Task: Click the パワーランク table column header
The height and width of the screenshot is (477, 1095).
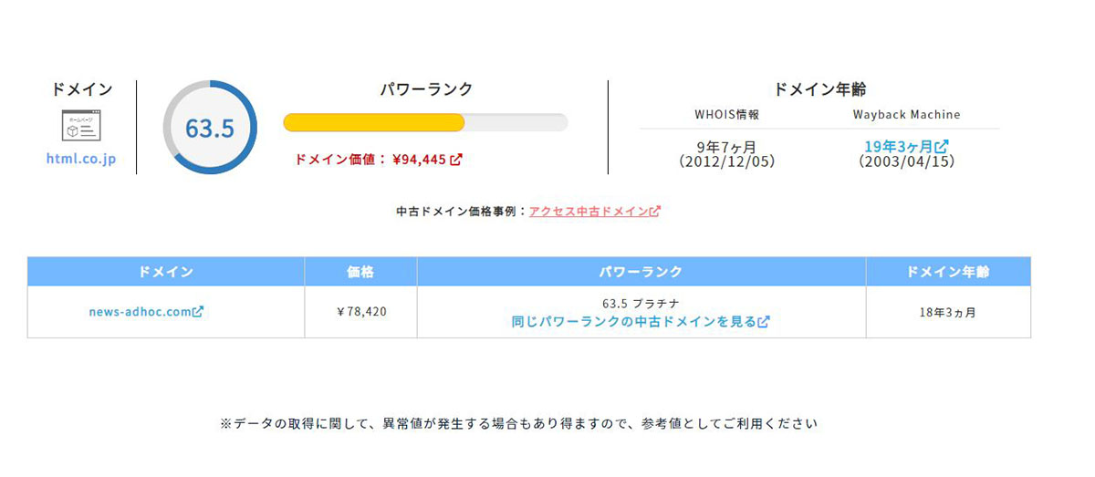Action: coord(641,272)
